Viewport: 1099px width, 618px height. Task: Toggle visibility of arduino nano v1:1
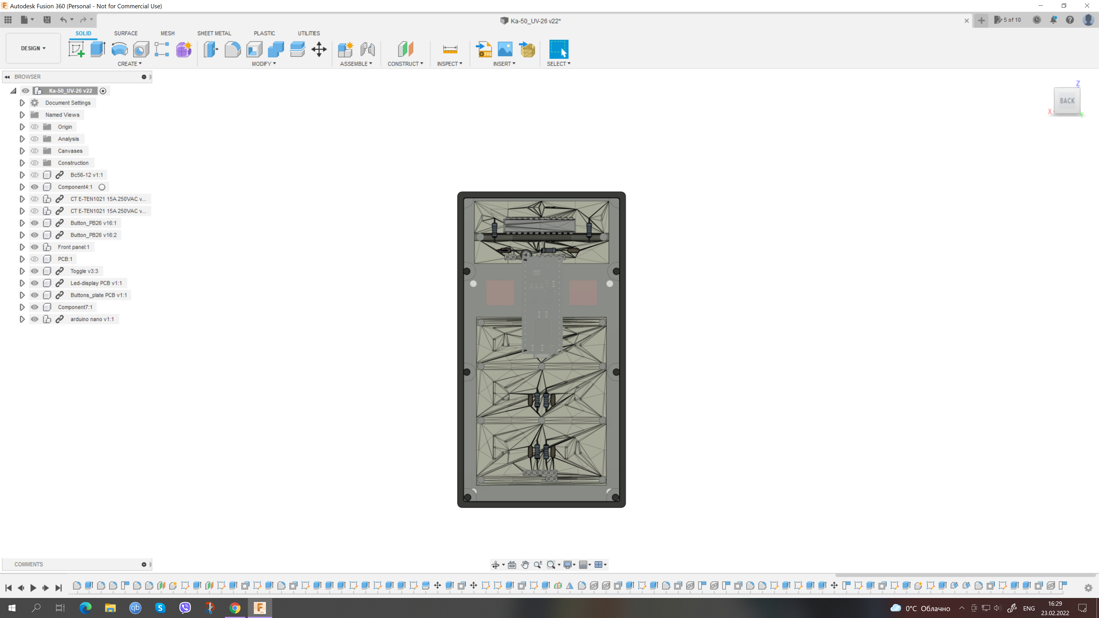coord(35,319)
